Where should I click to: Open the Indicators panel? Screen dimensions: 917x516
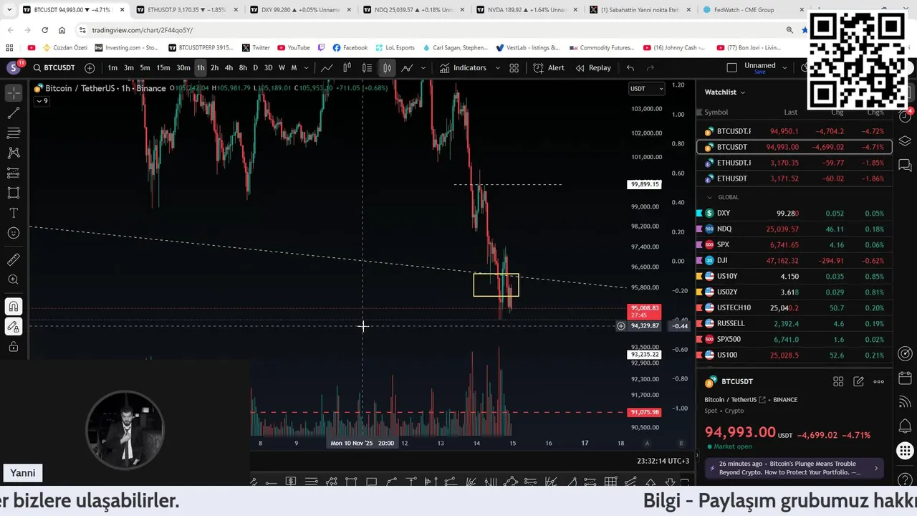(x=463, y=67)
